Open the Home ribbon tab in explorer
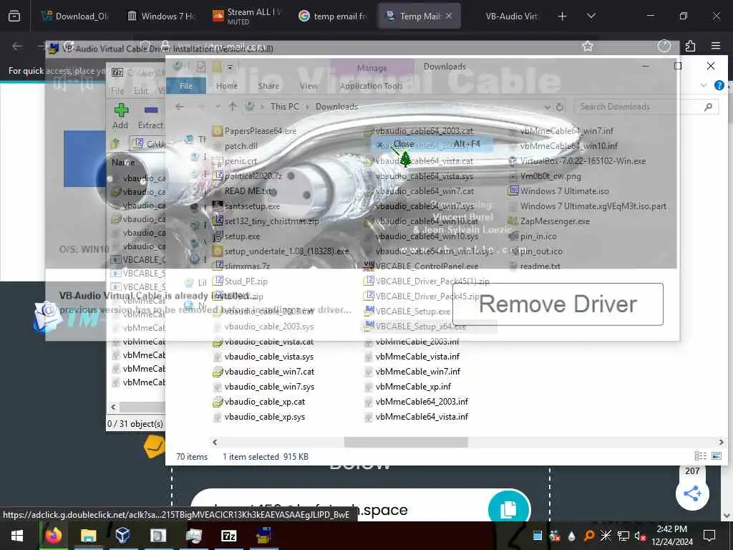733x550 pixels. click(x=227, y=86)
